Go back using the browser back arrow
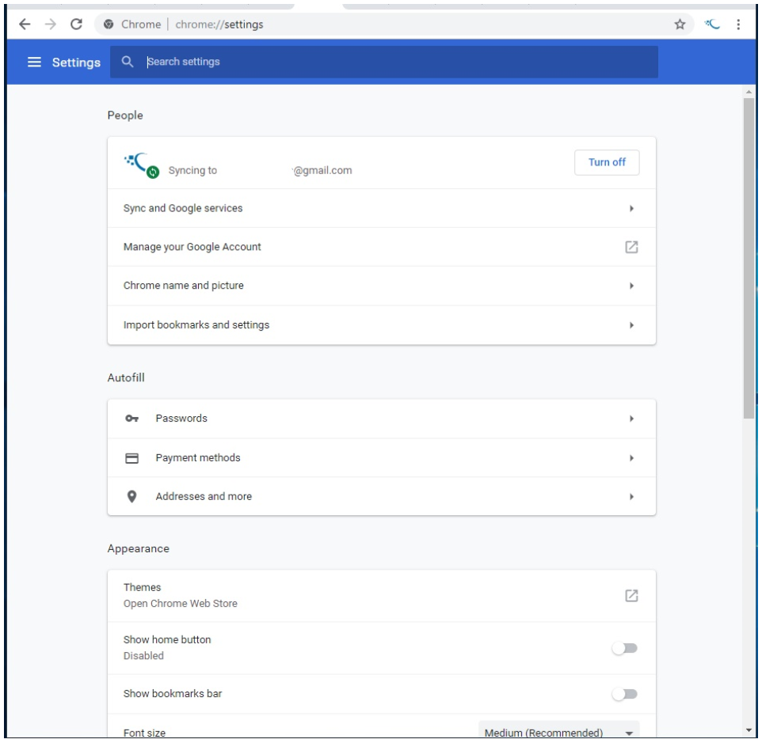The height and width of the screenshot is (743, 762). pos(25,25)
